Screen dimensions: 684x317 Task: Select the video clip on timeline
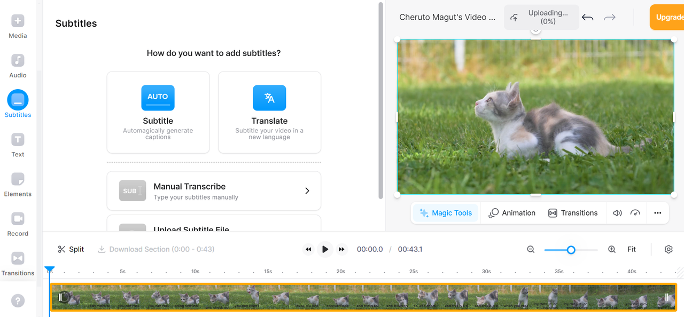point(363,297)
